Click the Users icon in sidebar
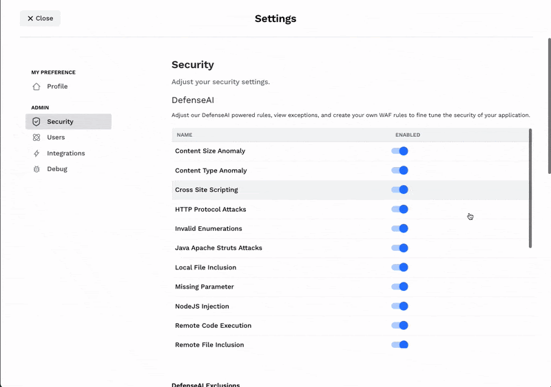551x387 pixels. pos(37,137)
